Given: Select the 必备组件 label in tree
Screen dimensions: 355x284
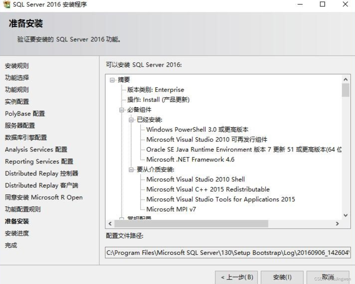Looking at the screenshot, I should coord(139,110).
